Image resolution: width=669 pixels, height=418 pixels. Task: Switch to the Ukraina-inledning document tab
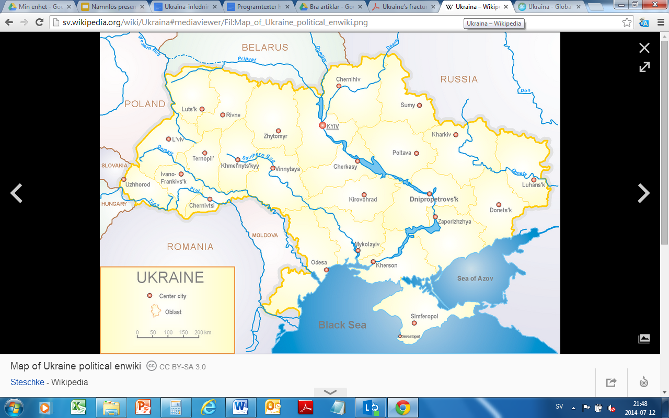click(186, 7)
